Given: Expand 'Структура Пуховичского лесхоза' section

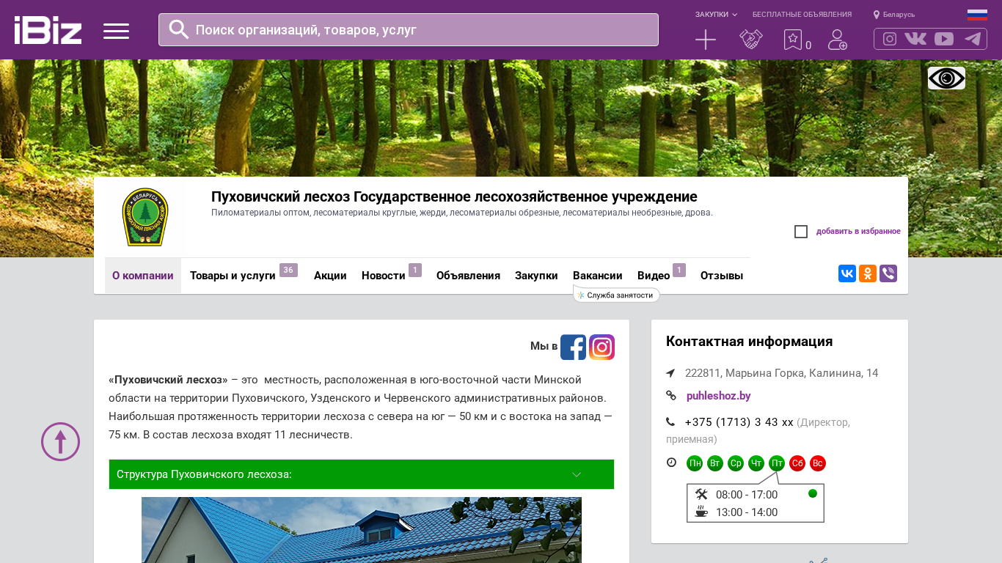Looking at the screenshot, I should tap(362, 474).
